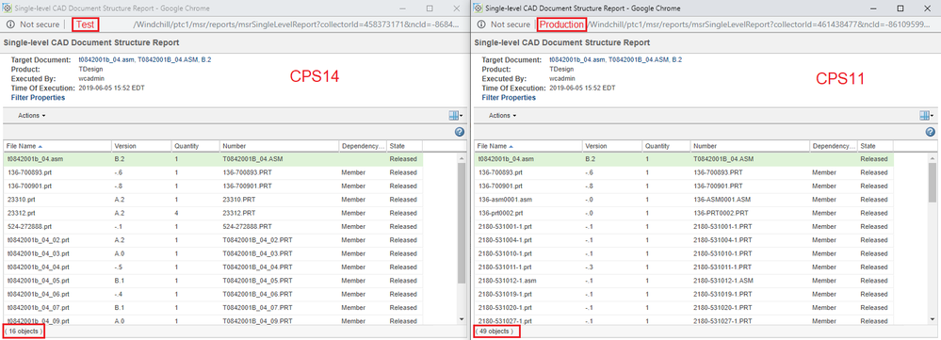Open help icon in Production report
The width and height of the screenshot is (941, 340).
pyautogui.click(x=930, y=132)
